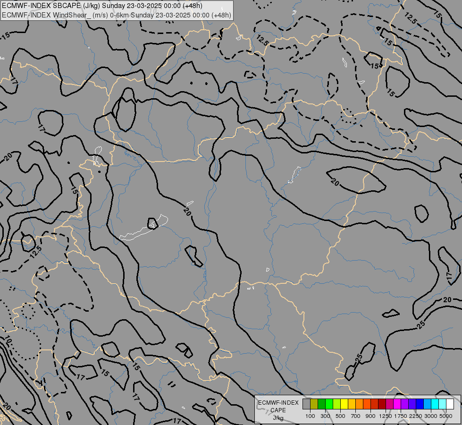Click the legend value 1750
Image resolution: width=462 pixels, height=425 pixels.
click(x=401, y=416)
